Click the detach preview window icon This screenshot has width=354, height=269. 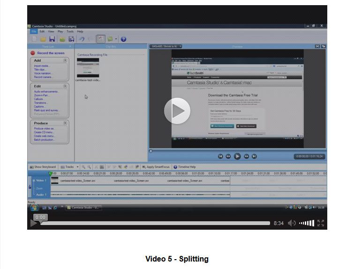coord(324,46)
